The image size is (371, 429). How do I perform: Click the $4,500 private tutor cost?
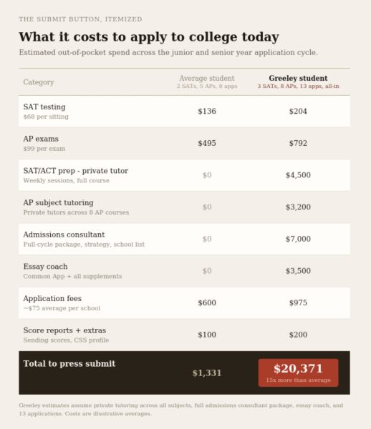click(298, 175)
